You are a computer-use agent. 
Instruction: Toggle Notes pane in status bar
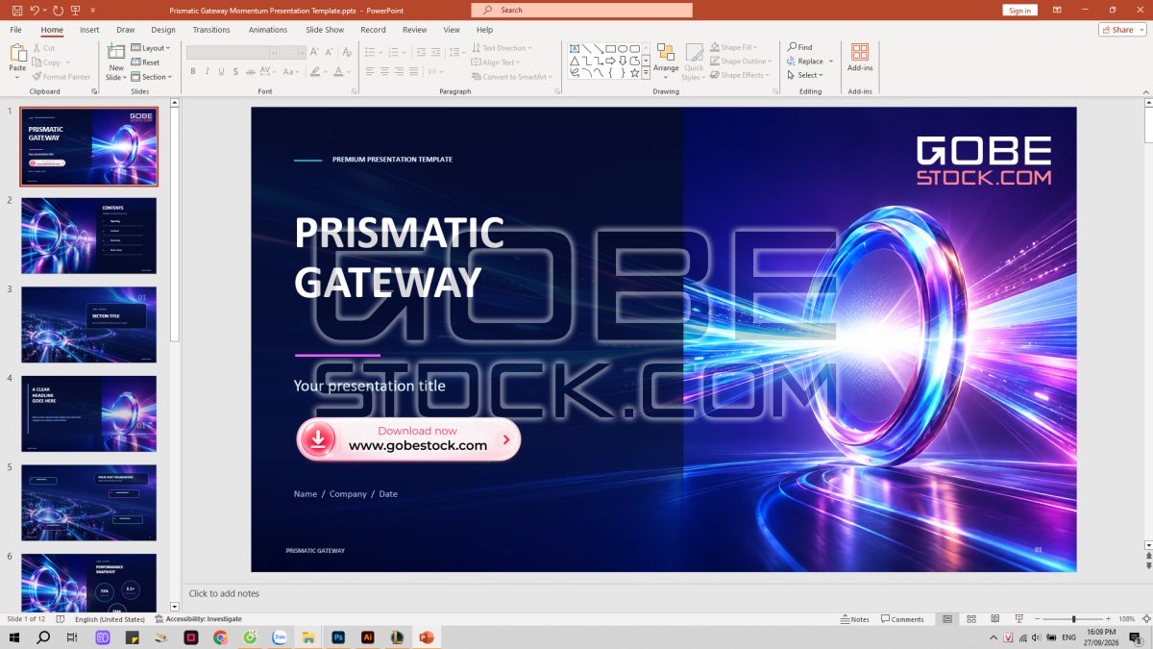point(854,619)
